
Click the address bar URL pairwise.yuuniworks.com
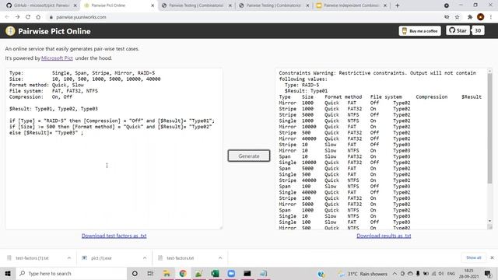(81, 17)
